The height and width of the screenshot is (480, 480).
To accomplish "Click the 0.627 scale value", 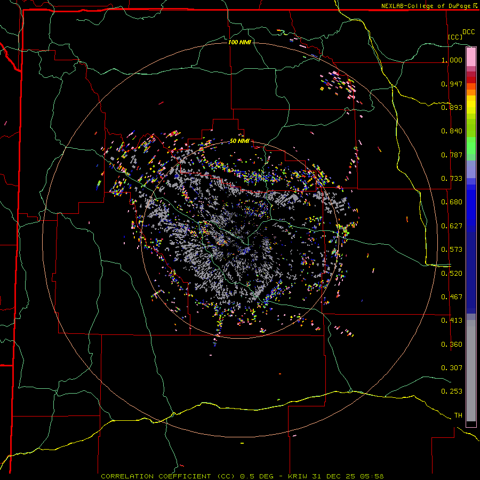I will pyautogui.click(x=452, y=226).
